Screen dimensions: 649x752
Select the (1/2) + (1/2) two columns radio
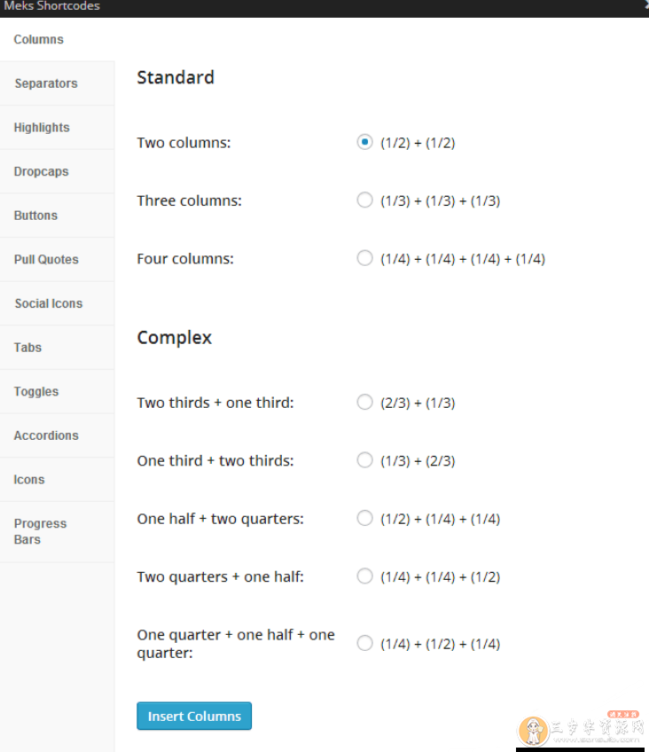click(x=364, y=142)
